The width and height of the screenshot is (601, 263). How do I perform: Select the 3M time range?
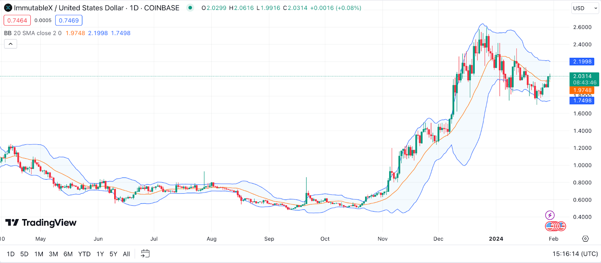[x=53, y=254]
